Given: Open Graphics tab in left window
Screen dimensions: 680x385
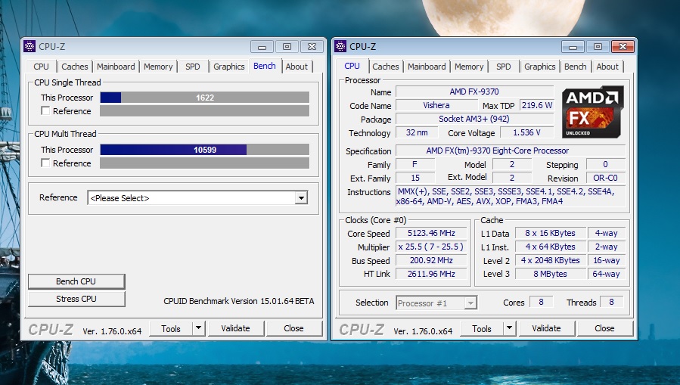Looking at the screenshot, I should 229,67.
